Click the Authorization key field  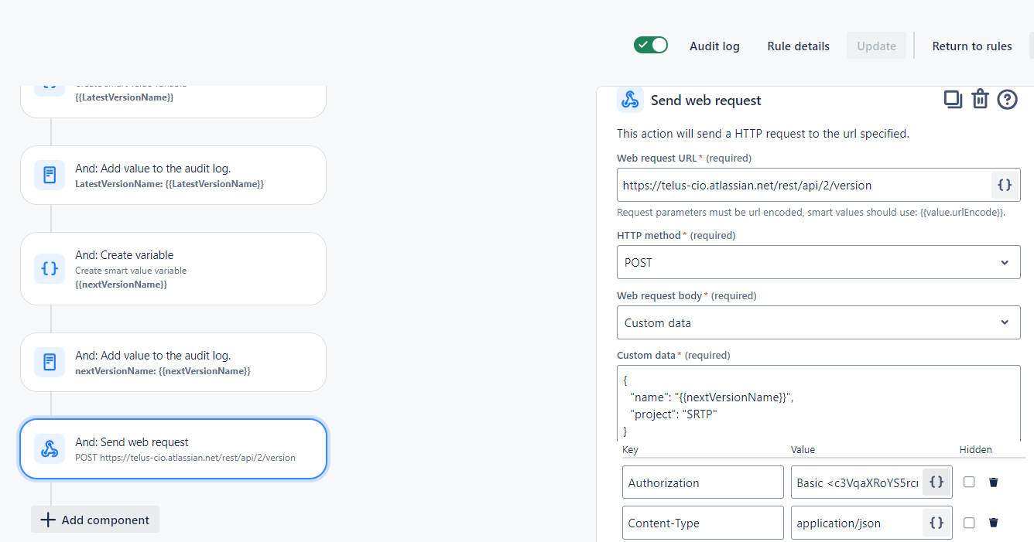[703, 482]
